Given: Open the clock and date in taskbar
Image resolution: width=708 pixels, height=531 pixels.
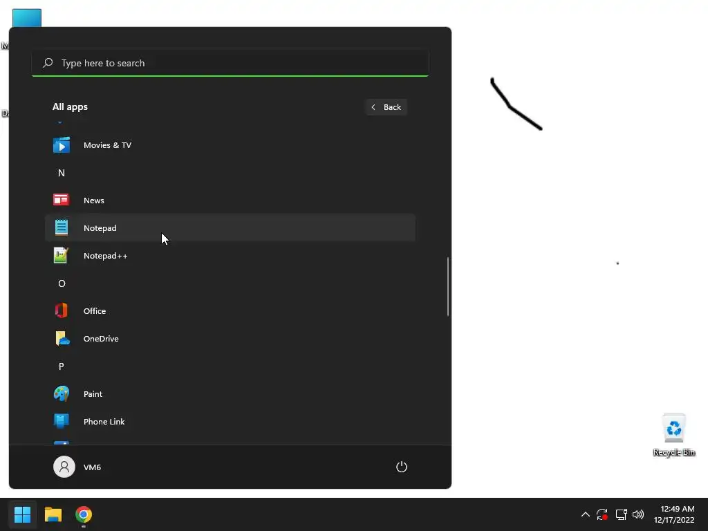Looking at the screenshot, I should point(674,514).
